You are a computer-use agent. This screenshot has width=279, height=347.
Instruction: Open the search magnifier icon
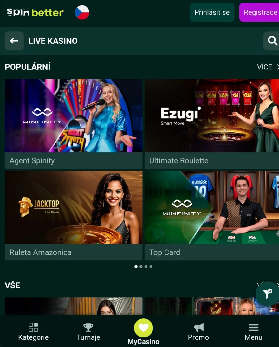click(272, 41)
